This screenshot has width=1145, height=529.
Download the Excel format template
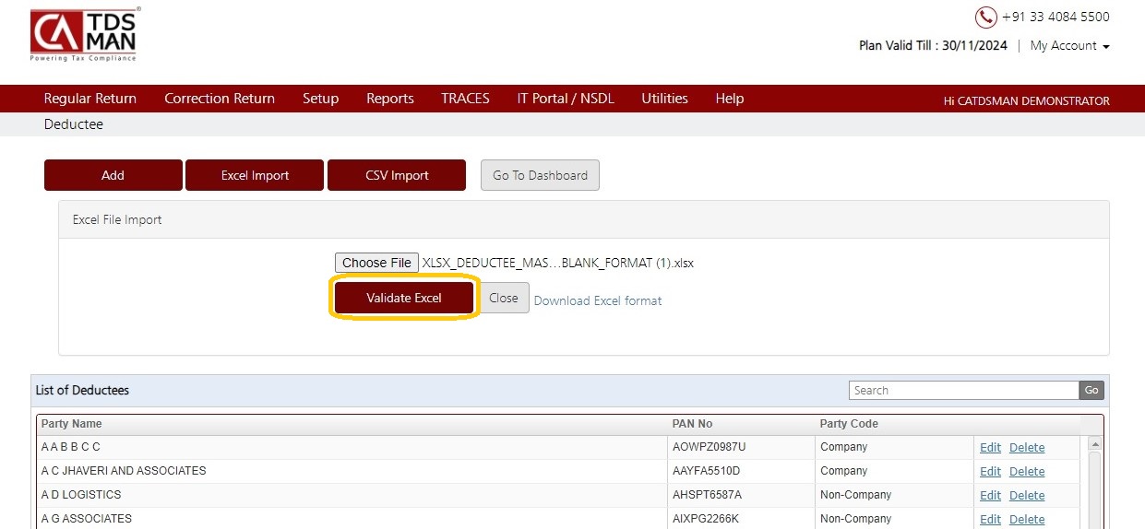[x=598, y=300]
